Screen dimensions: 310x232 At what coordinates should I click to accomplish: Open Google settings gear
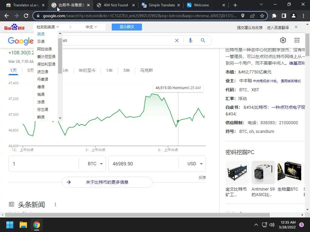(x=283, y=40)
